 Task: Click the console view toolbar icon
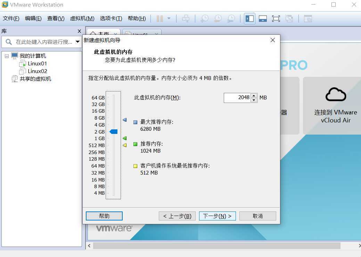click(x=308, y=18)
